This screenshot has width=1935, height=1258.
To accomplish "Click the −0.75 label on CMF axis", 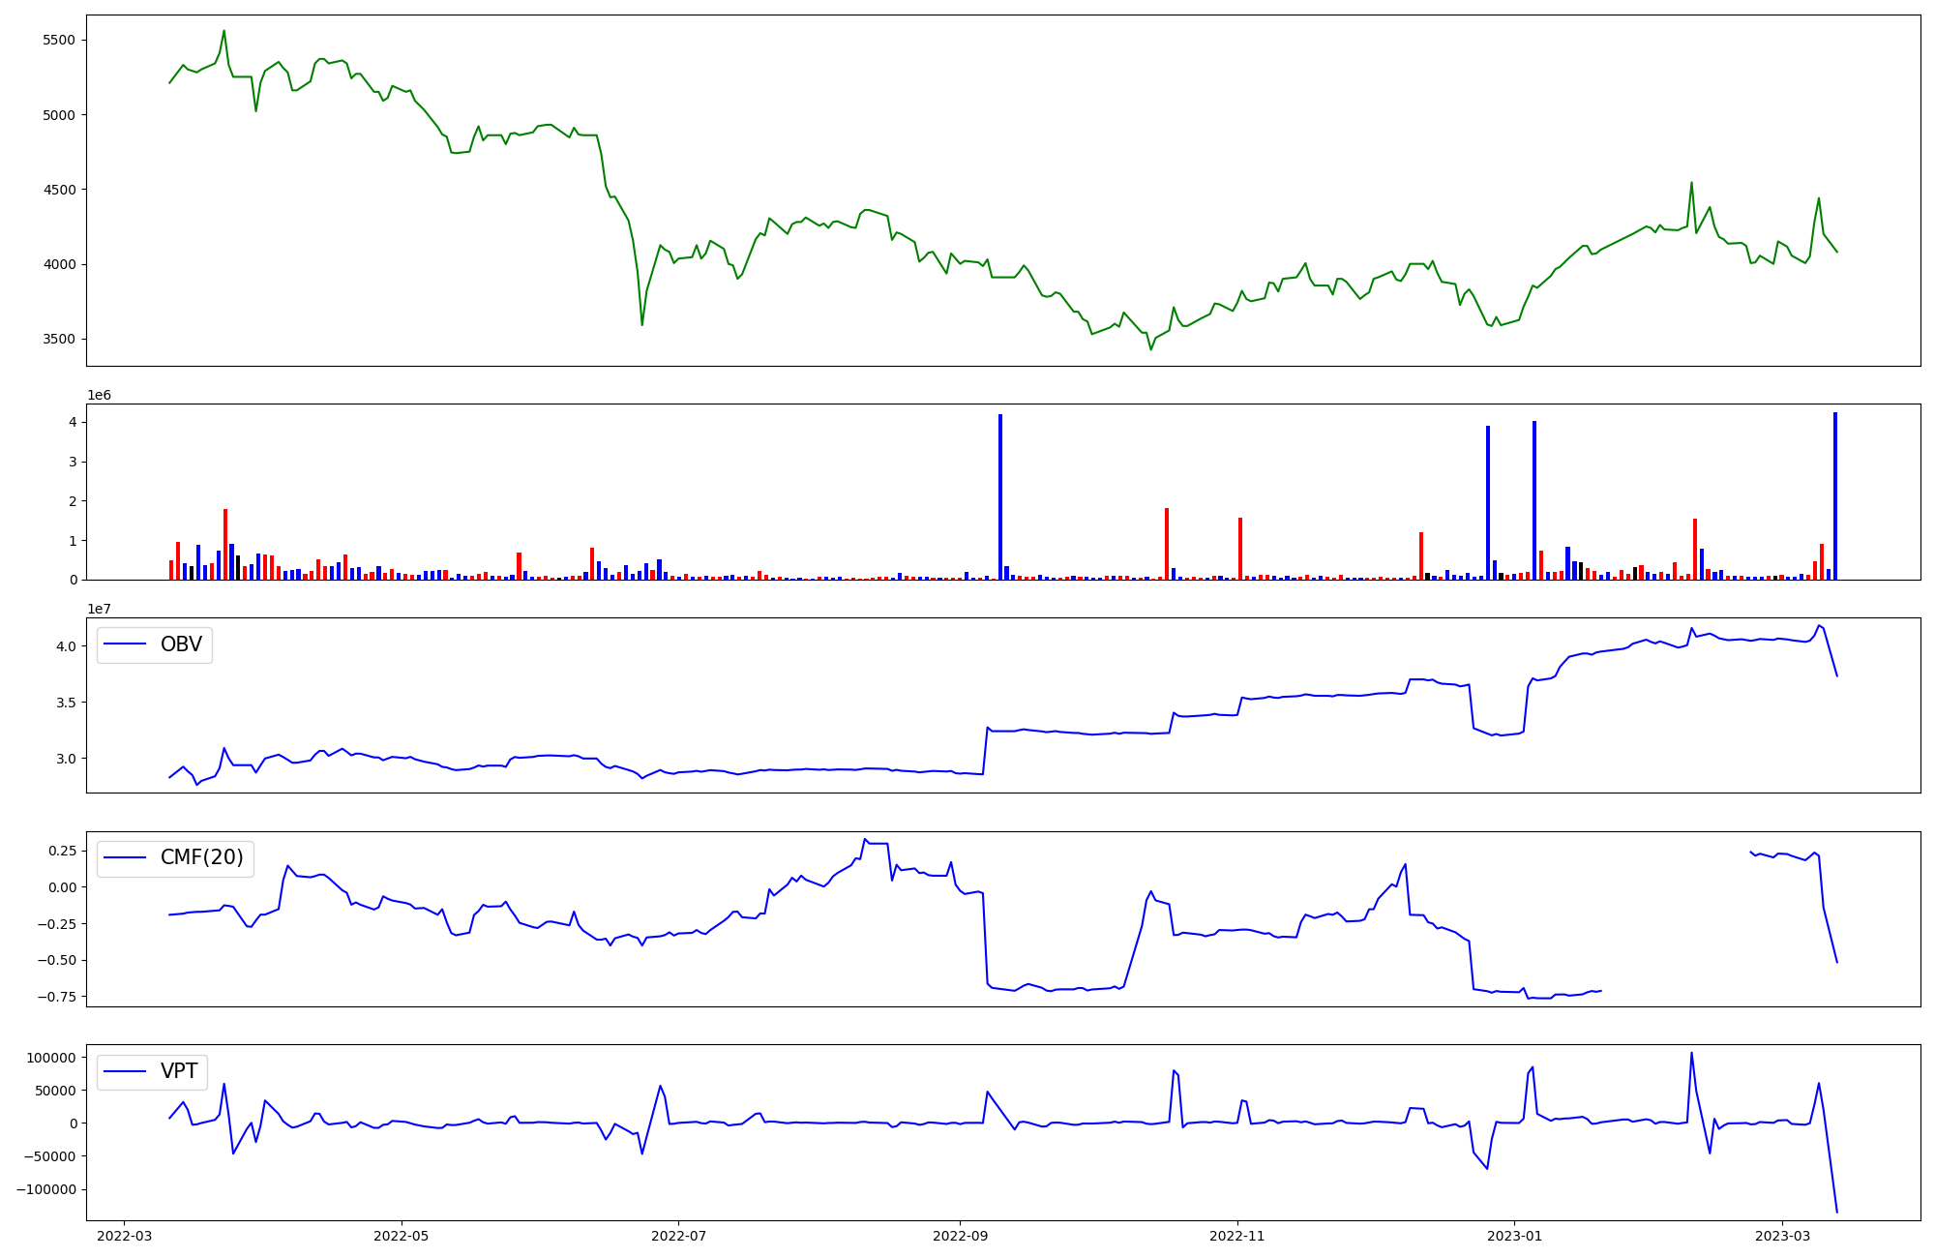I will click(x=55, y=997).
